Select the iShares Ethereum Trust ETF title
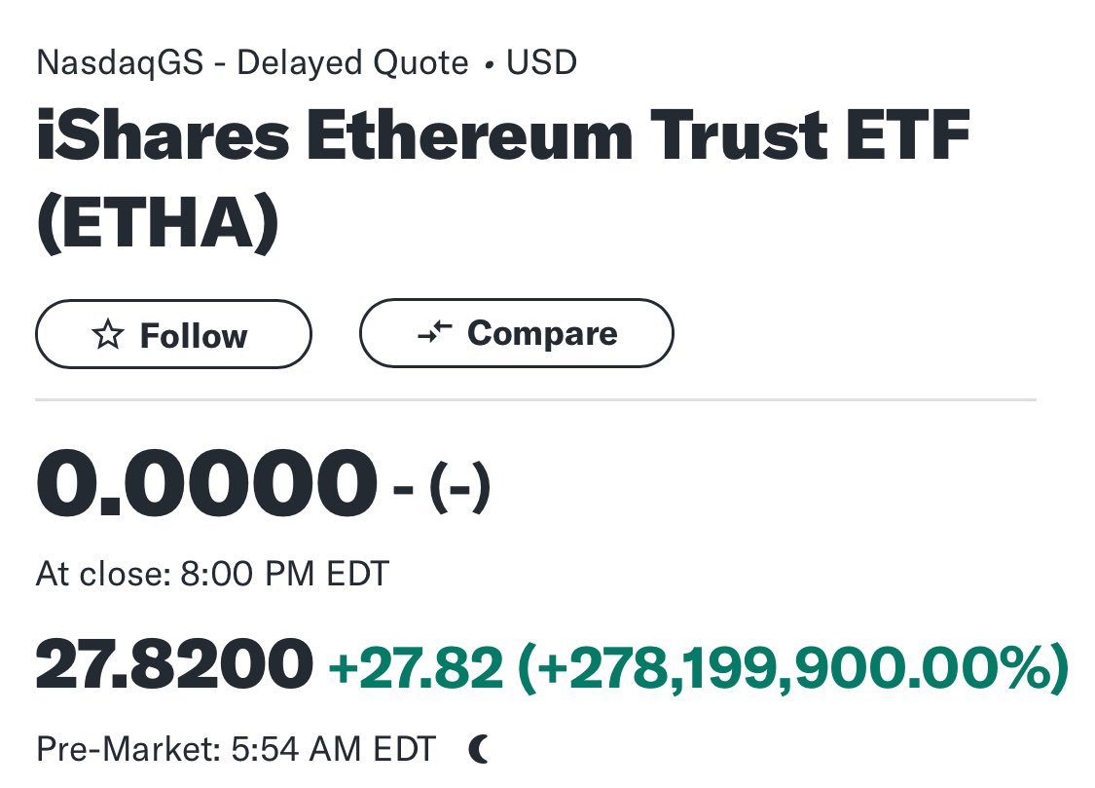This screenshot has height=788, width=1095. pyautogui.click(x=503, y=135)
